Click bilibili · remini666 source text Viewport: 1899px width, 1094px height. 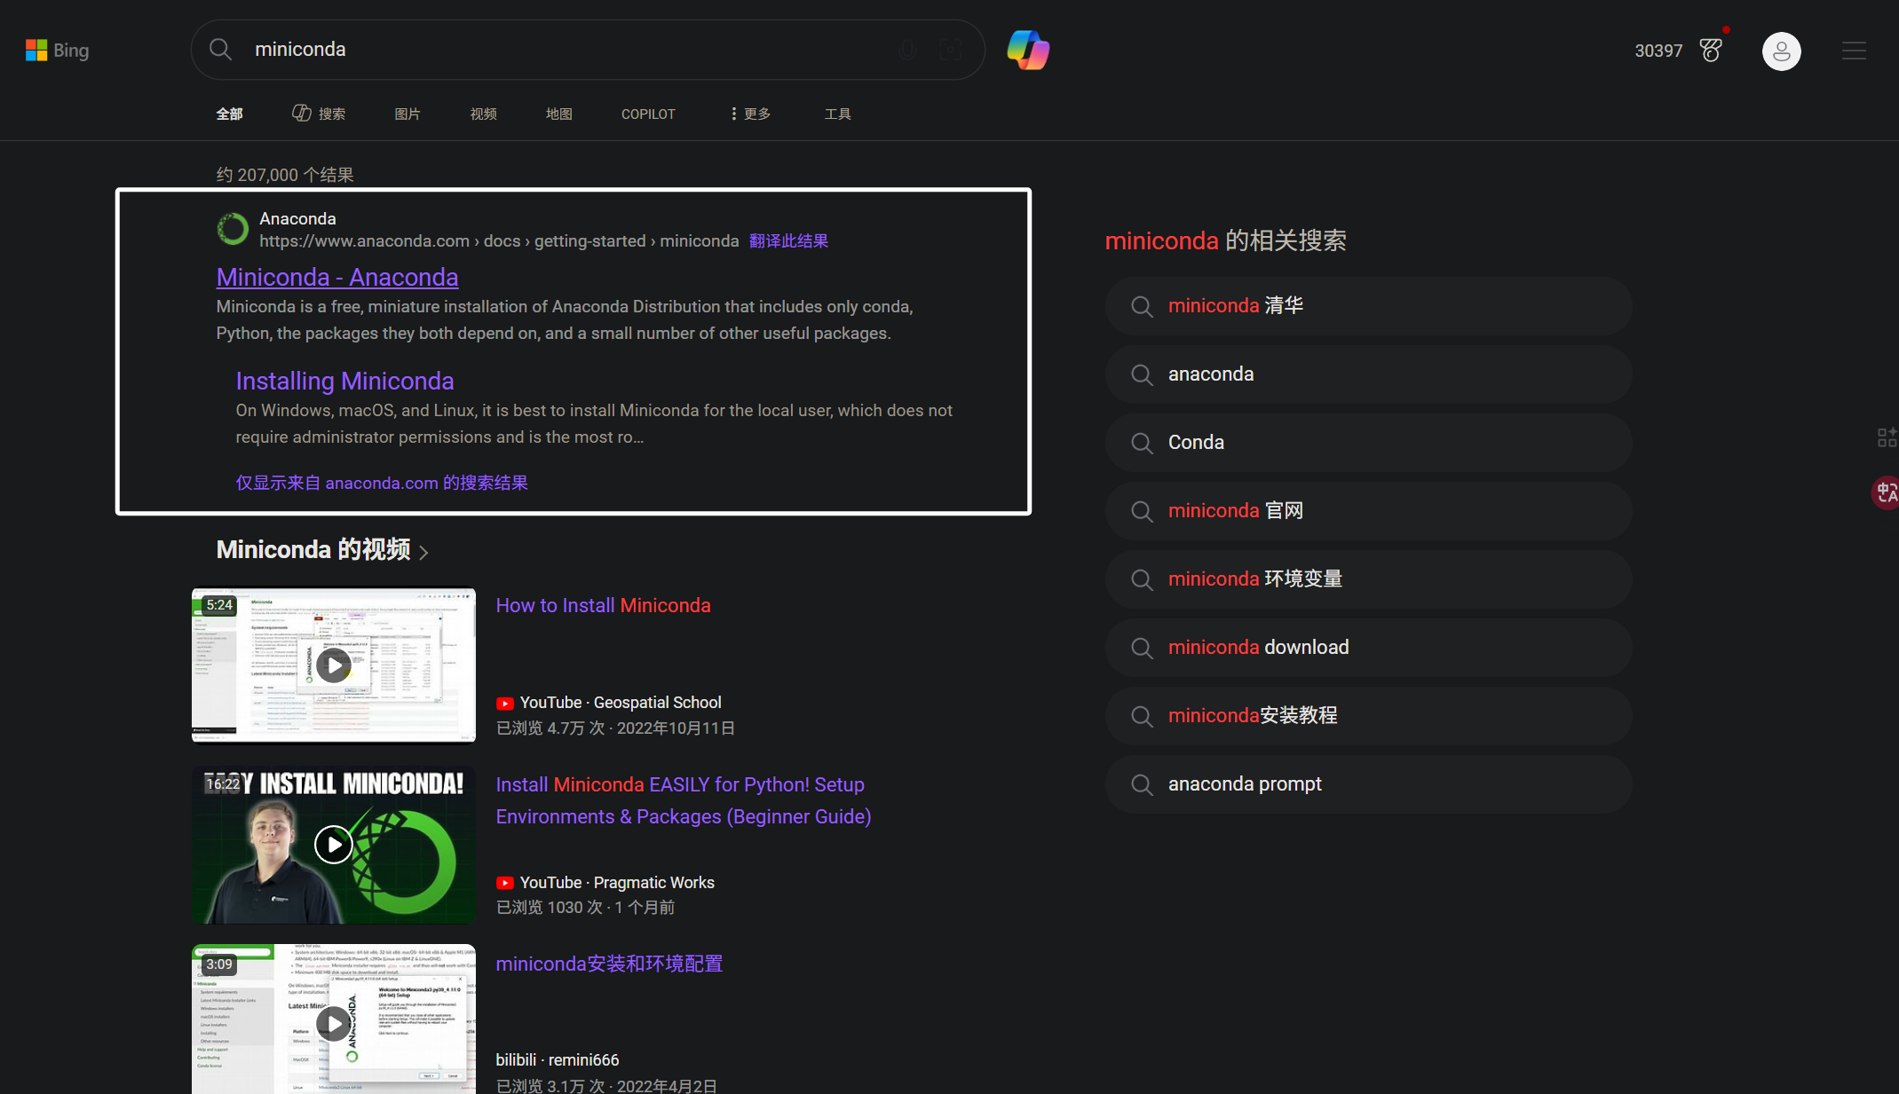tap(558, 1060)
